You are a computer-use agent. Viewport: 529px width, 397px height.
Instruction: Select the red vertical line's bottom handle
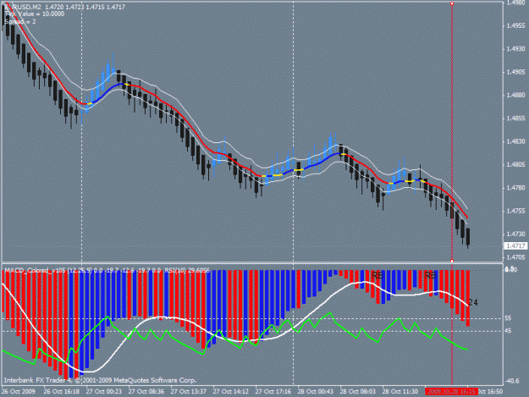[452, 261]
